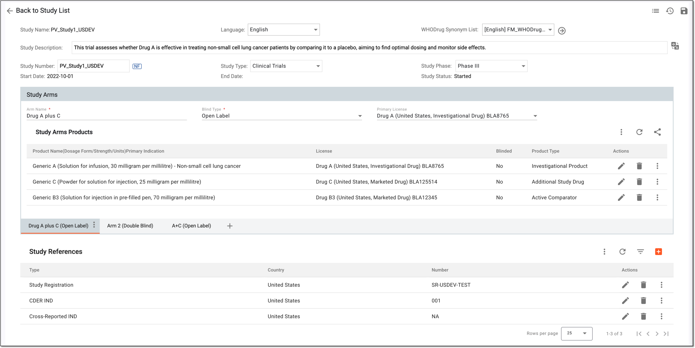695x348 pixels.
Task: Delete the Study Registration reference
Action: click(643, 285)
